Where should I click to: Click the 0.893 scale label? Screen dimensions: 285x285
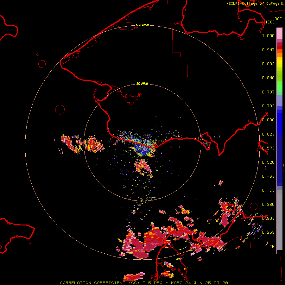268,64
